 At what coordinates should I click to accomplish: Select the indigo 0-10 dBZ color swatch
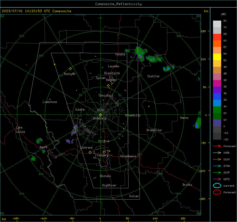click(x=217, y=123)
